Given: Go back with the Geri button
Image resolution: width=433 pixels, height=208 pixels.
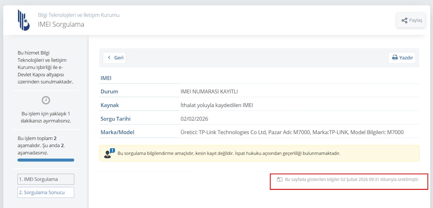Looking at the screenshot, I should [115, 58].
